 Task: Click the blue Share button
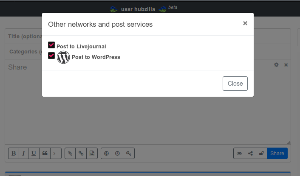click(277, 153)
